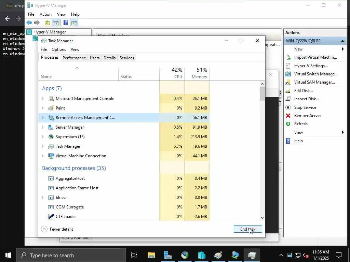
Task: Click Import Virtual Machine in the Actions pane
Action: pyautogui.click(x=315, y=57)
